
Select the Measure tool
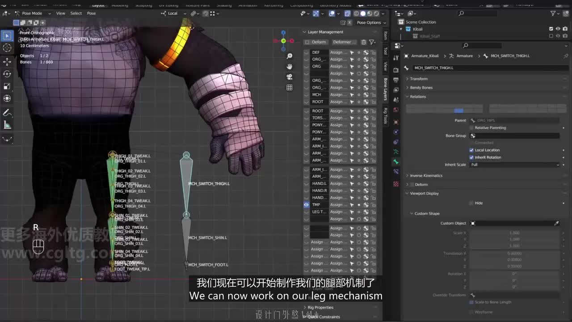tap(7, 125)
